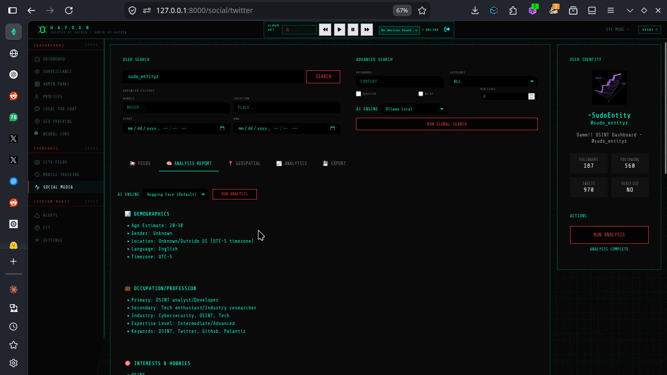
Task: Switch to the Geospatial tab
Action: click(245, 163)
